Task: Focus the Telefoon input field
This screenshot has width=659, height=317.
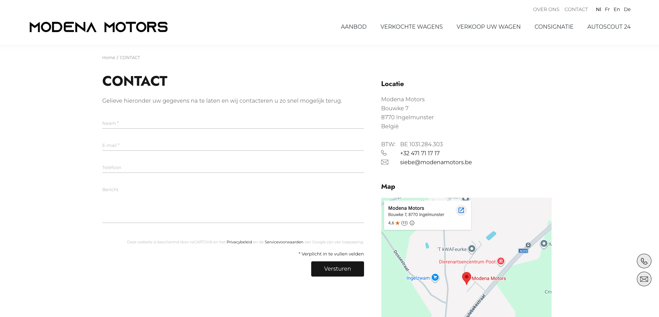Action: tap(233, 167)
